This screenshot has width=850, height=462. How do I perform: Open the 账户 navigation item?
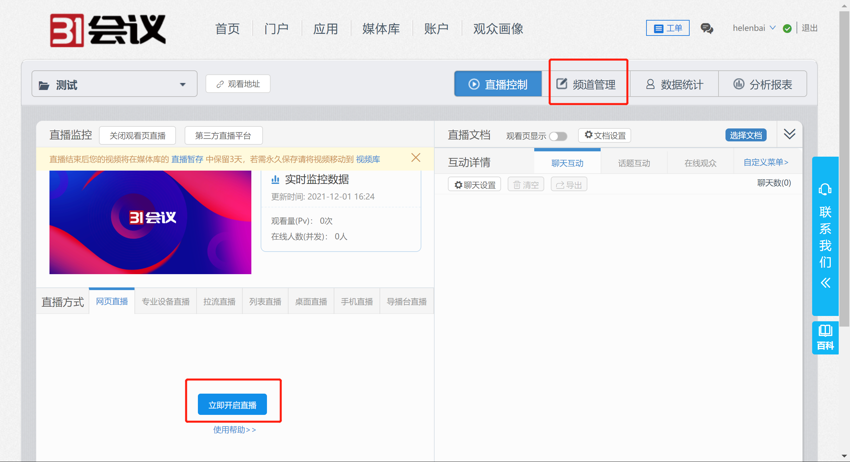[436, 29]
